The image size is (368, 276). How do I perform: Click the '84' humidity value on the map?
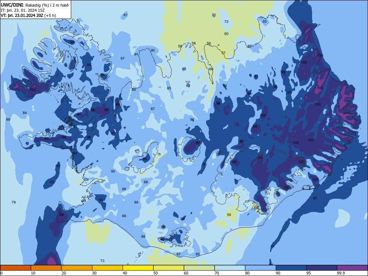[25, 113]
